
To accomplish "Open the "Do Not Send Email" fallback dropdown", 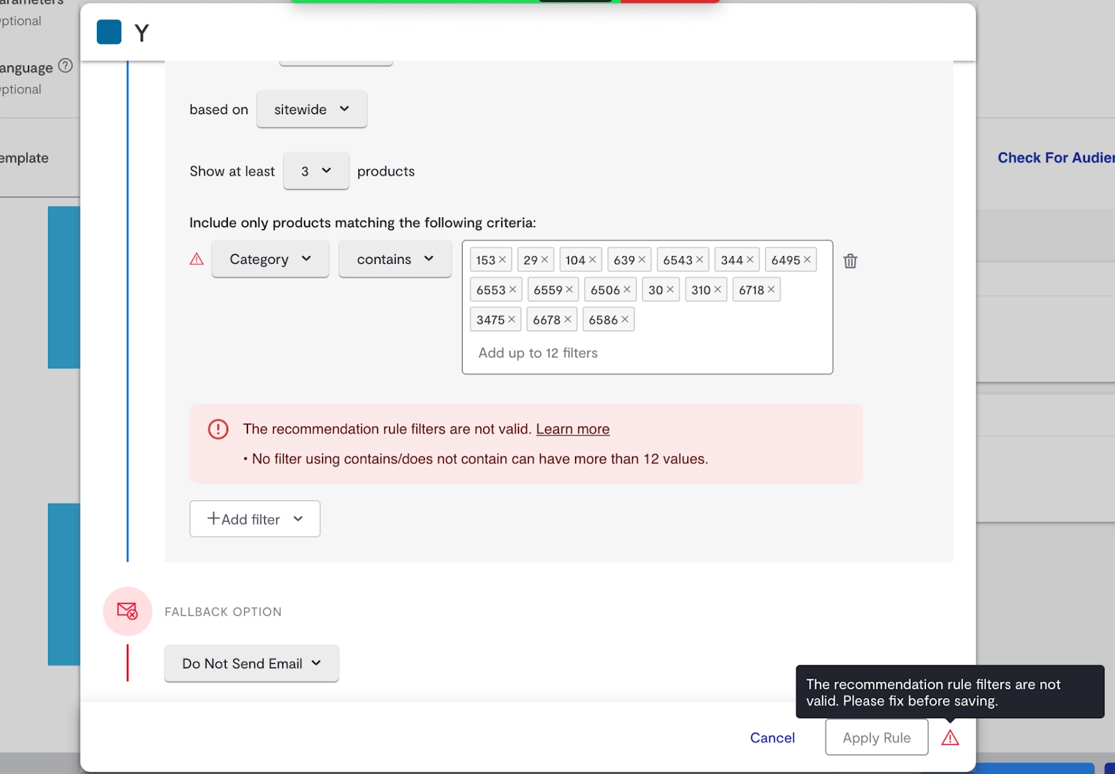I will [251, 663].
